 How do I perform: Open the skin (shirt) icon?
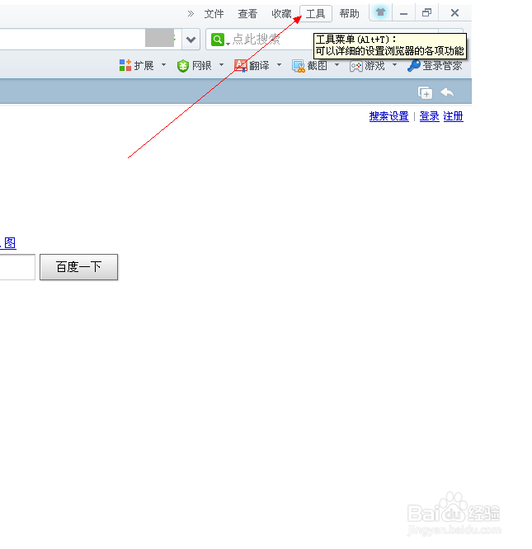[380, 12]
